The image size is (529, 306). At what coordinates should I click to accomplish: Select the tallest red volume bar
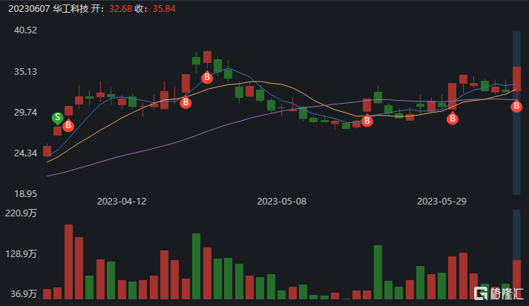pyautogui.click(x=68, y=262)
